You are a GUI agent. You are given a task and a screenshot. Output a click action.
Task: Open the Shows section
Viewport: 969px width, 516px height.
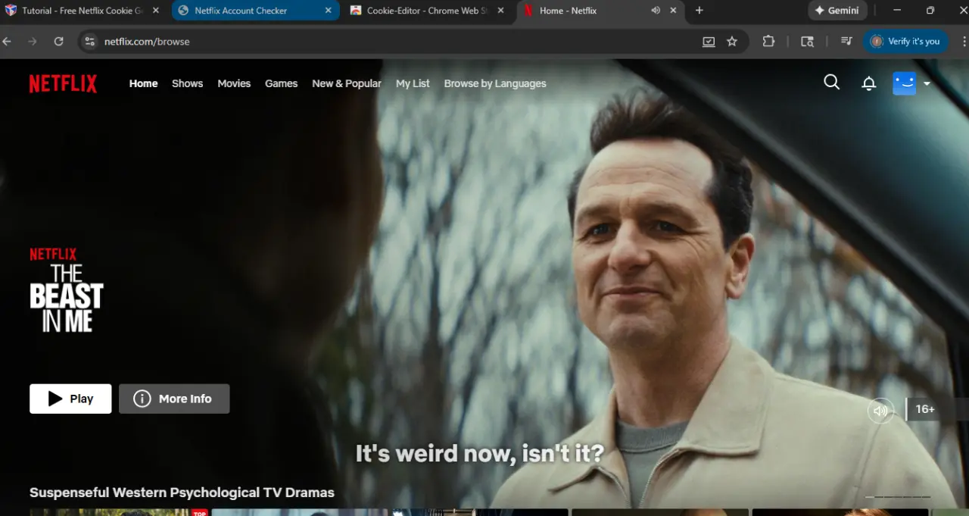click(x=187, y=83)
